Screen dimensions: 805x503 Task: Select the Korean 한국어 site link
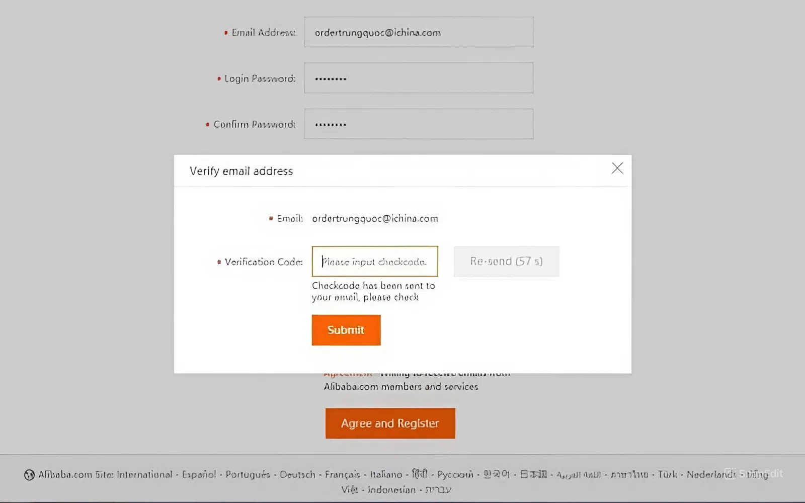coord(497,474)
